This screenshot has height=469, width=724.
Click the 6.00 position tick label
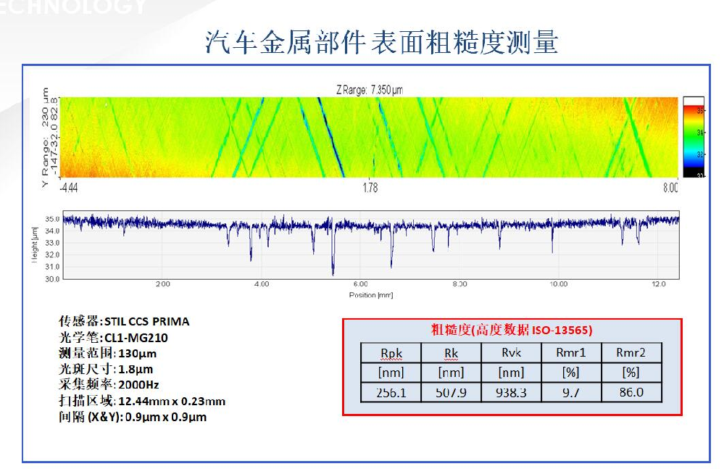tap(361, 284)
